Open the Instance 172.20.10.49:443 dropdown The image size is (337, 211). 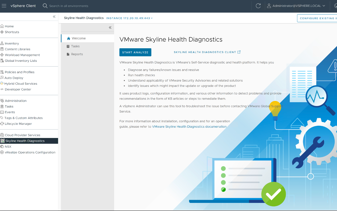(129, 18)
